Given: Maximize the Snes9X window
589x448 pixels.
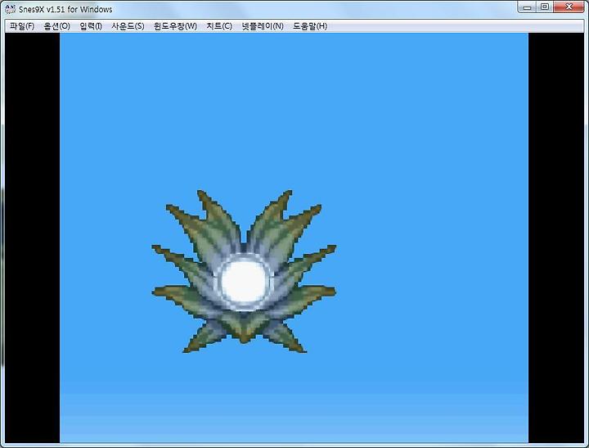Looking at the screenshot, I should tap(545, 7).
